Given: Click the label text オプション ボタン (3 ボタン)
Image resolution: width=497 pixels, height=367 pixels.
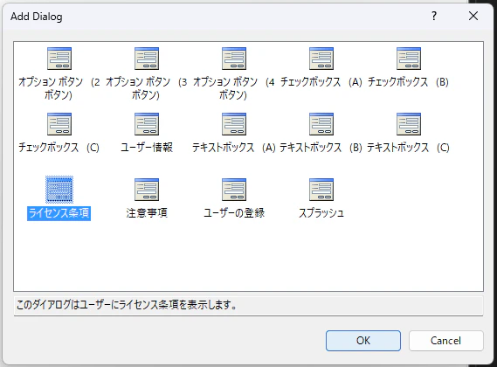Looking at the screenshot, I should (x=147, y=88).
